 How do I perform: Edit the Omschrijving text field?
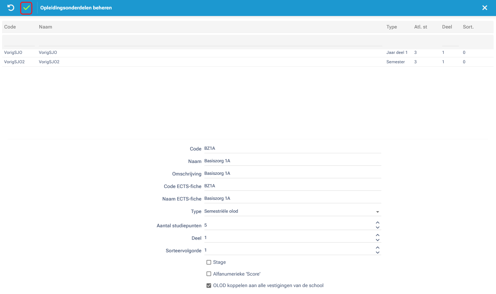click(292, 173)
